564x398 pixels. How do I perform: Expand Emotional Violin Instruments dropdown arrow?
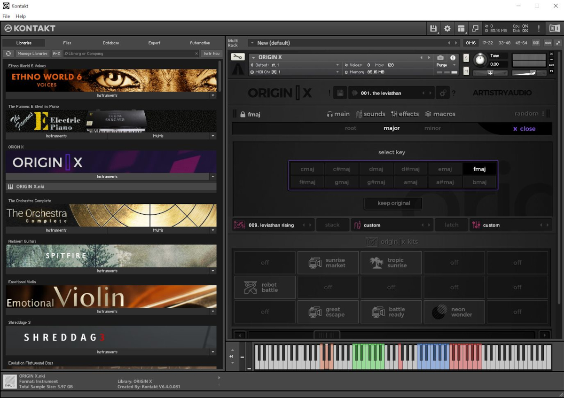click(213, 311)
